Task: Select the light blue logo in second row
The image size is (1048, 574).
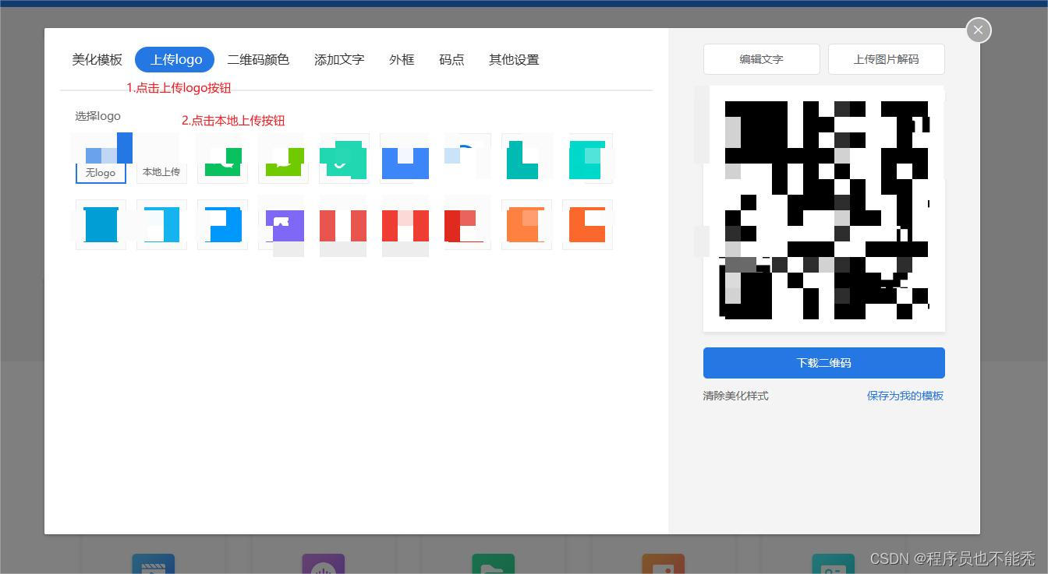Action: tap(161, 225)
